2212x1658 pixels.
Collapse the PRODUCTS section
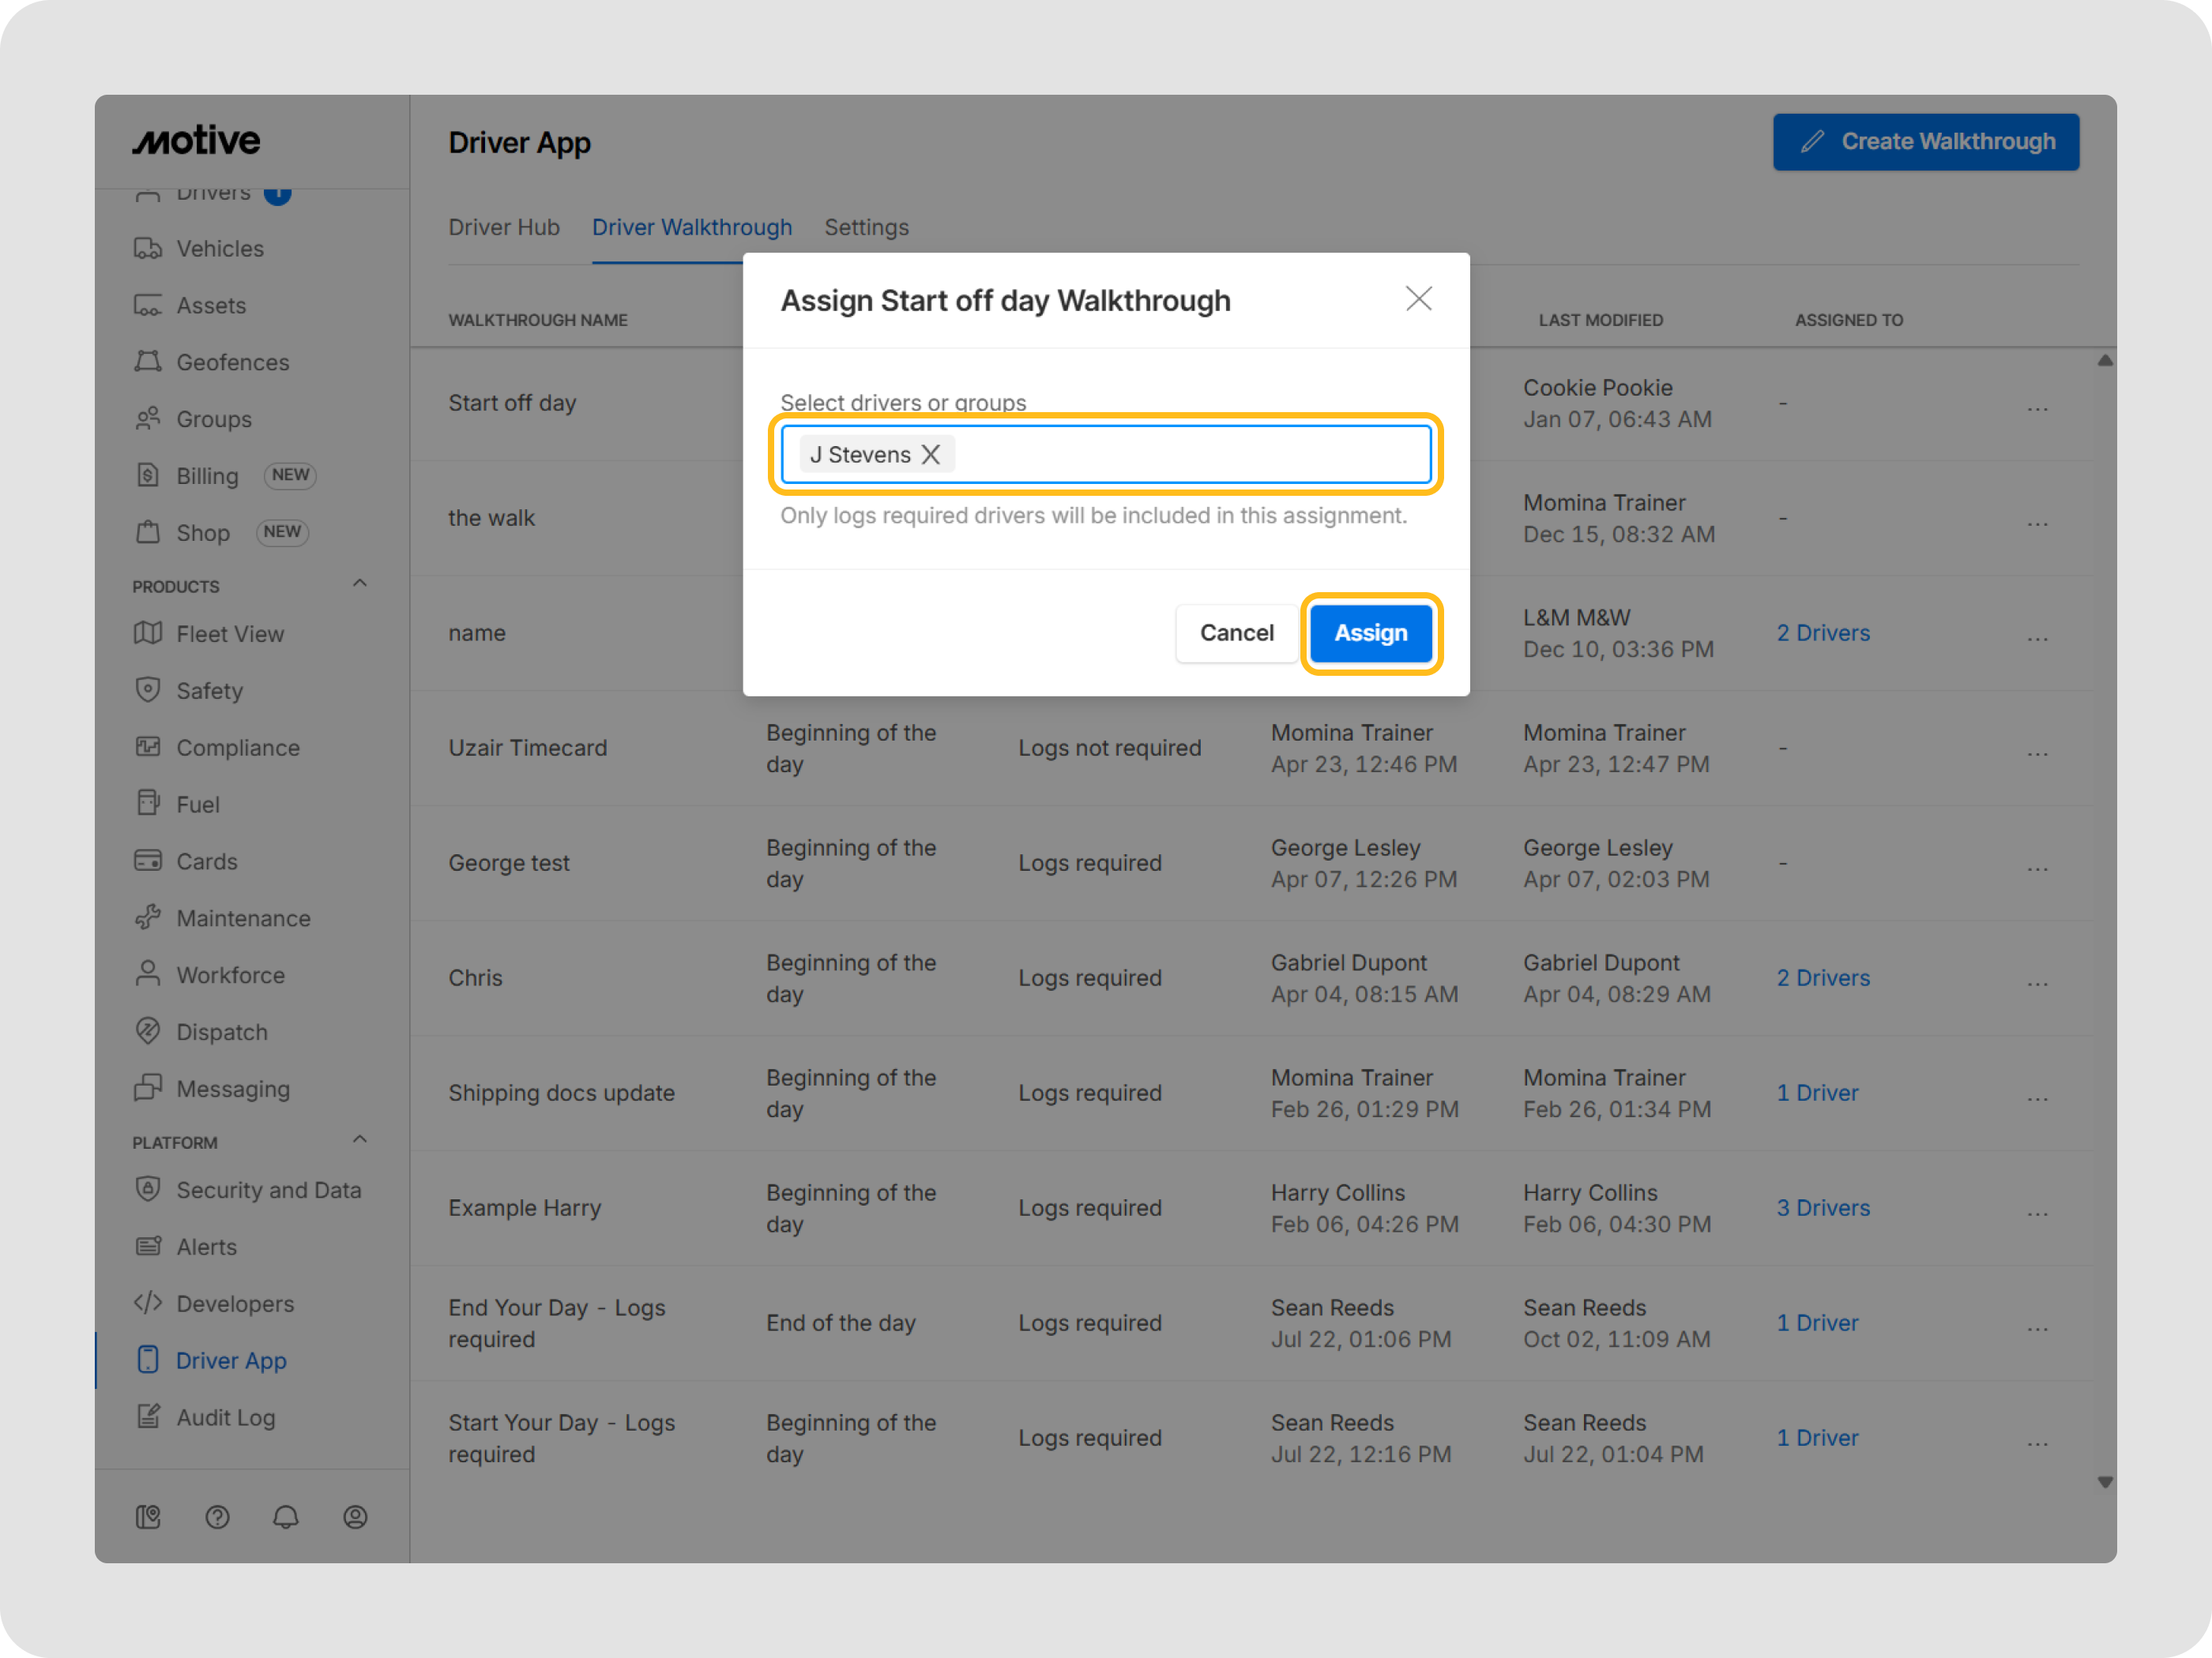(360, 583)
